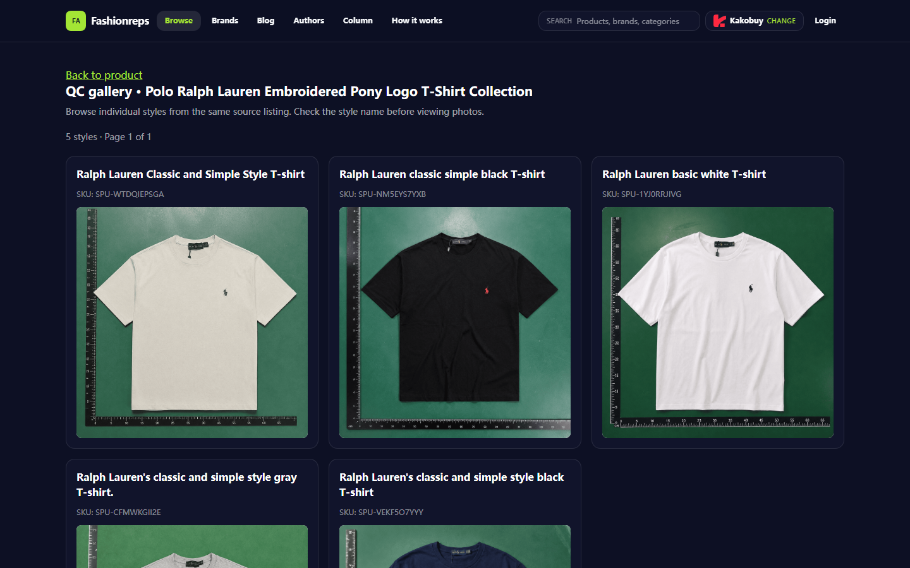Select Authors in the navigation

pos(308,21)
